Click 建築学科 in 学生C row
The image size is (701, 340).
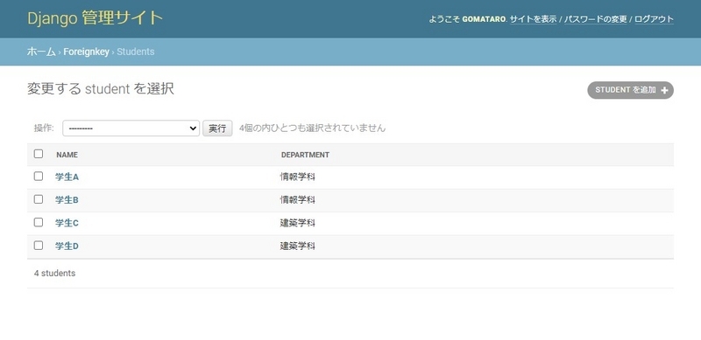click(298, 223)
